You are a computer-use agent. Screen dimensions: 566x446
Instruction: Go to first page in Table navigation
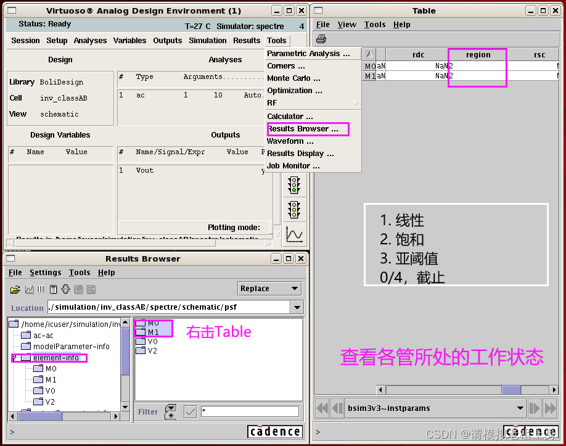point(322,408)
